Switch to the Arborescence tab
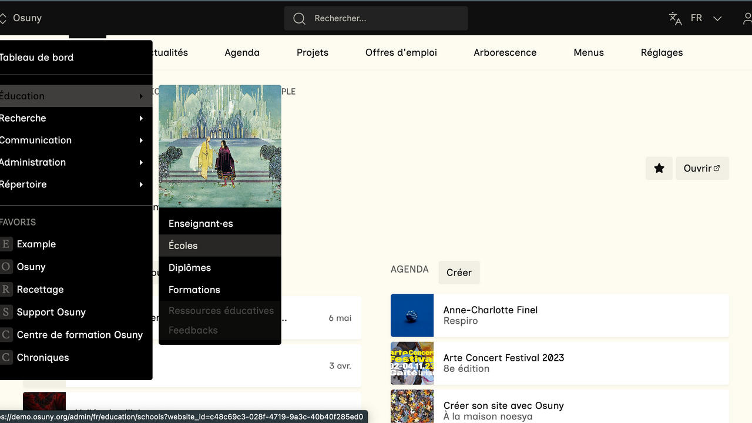 click(505, 52)
